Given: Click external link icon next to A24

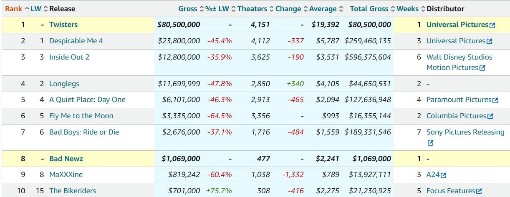Looking at the screenshot, I should click(x=444, y=175).
